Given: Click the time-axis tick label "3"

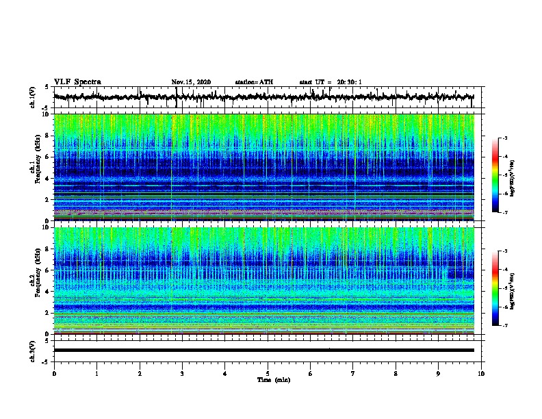Looking at the screenshot, I should (x=182, y=374).
